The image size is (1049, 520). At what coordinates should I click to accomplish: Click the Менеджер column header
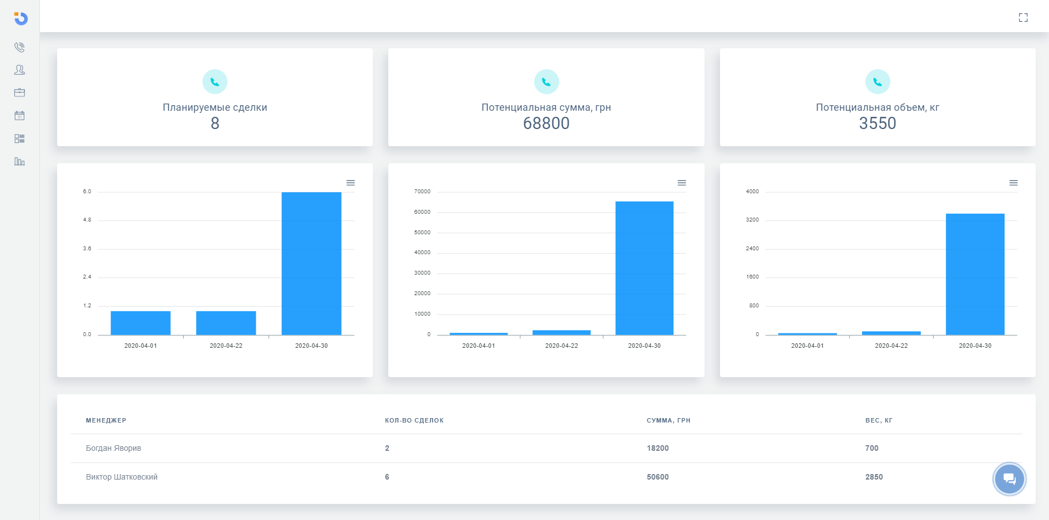106,420
